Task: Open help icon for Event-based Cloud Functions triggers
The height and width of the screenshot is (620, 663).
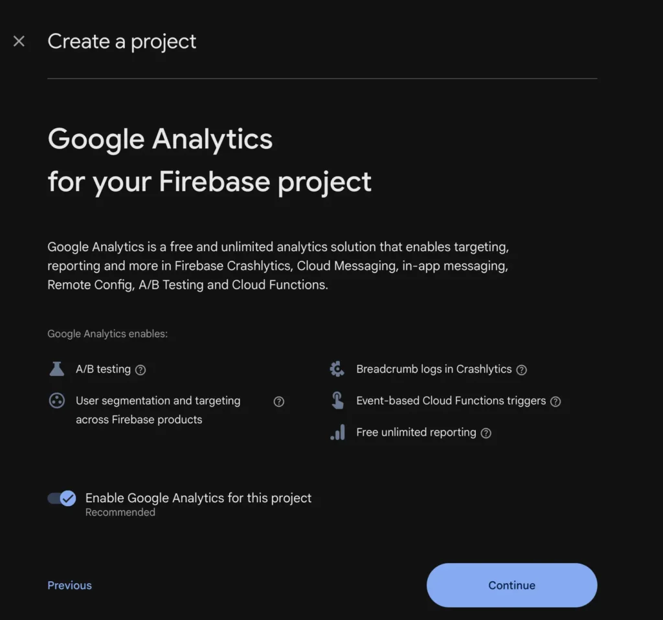Action: tap(556, 401)
